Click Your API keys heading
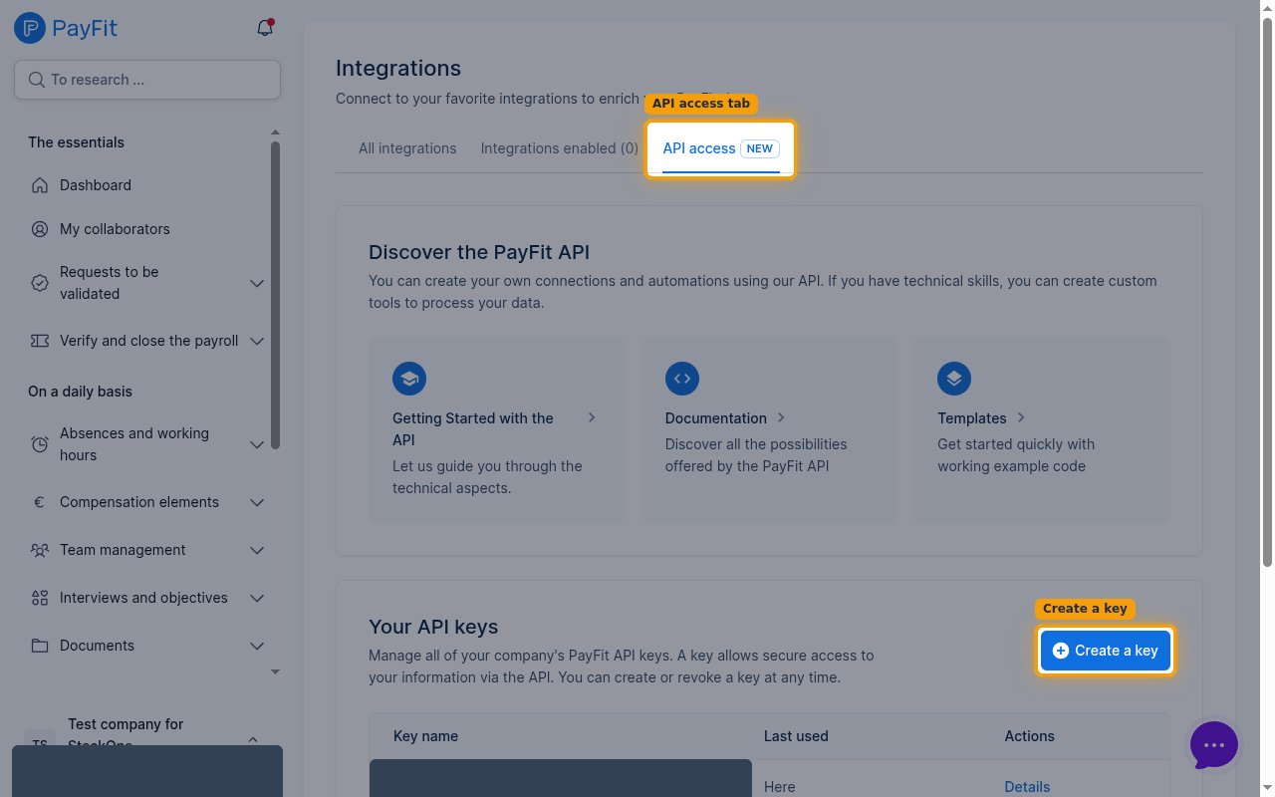 click(433, 627)
